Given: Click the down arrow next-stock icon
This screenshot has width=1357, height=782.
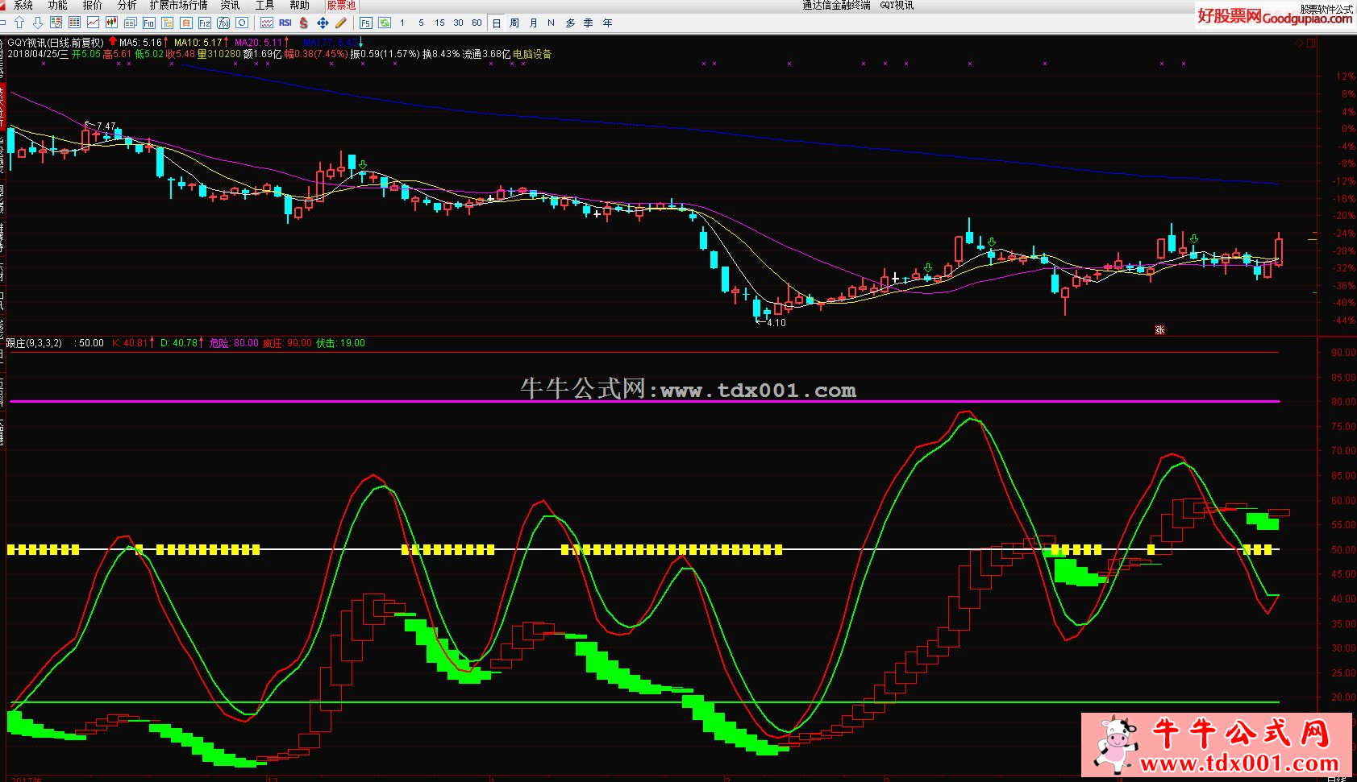Looking at the screenshot, I should tap(38, 23).
